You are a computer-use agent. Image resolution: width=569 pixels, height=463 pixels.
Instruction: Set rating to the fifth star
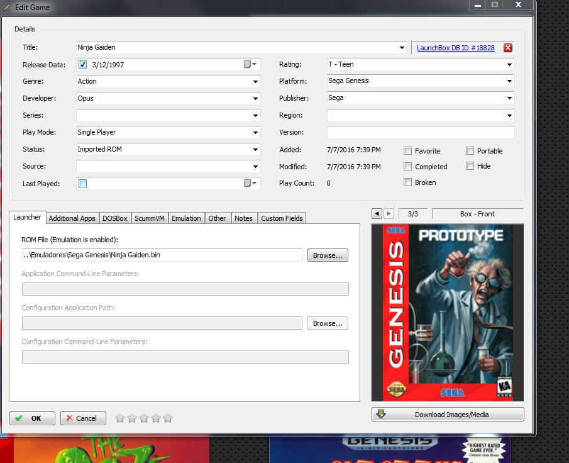click(x=168, y=418)
